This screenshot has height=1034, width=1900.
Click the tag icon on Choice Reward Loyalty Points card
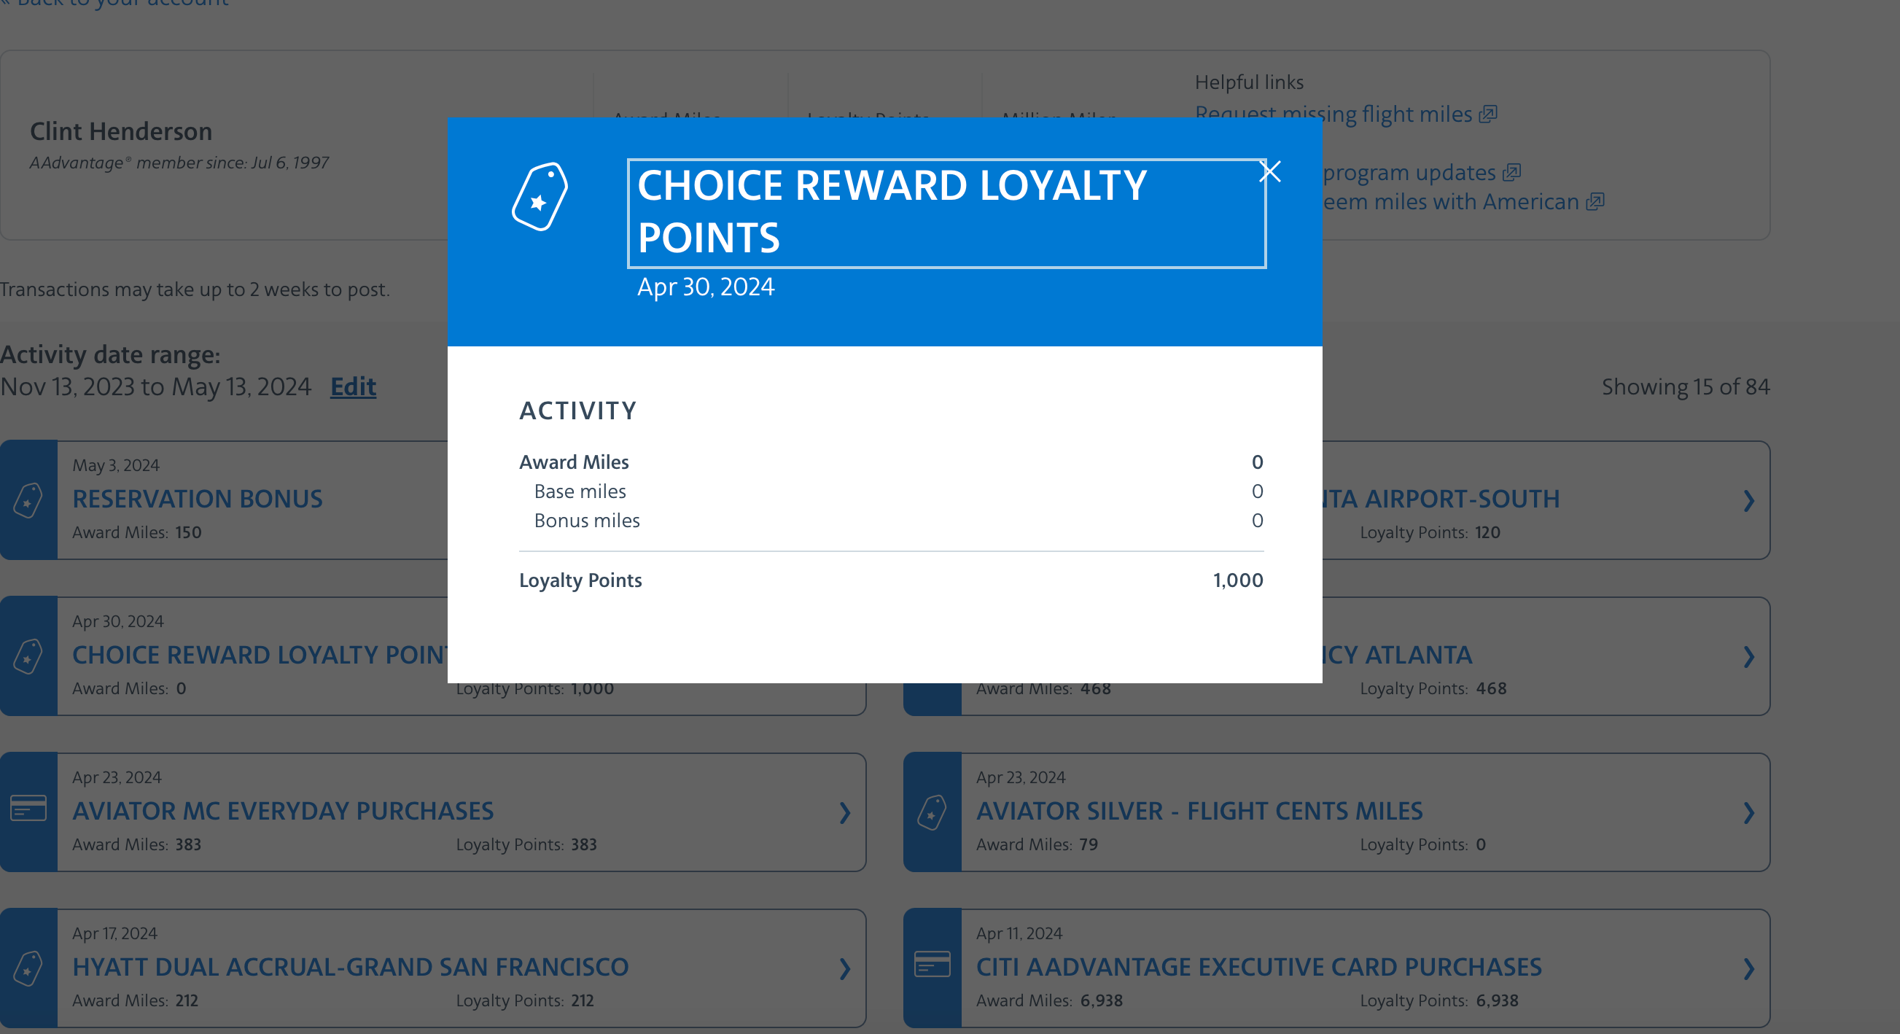click(27, 656)
